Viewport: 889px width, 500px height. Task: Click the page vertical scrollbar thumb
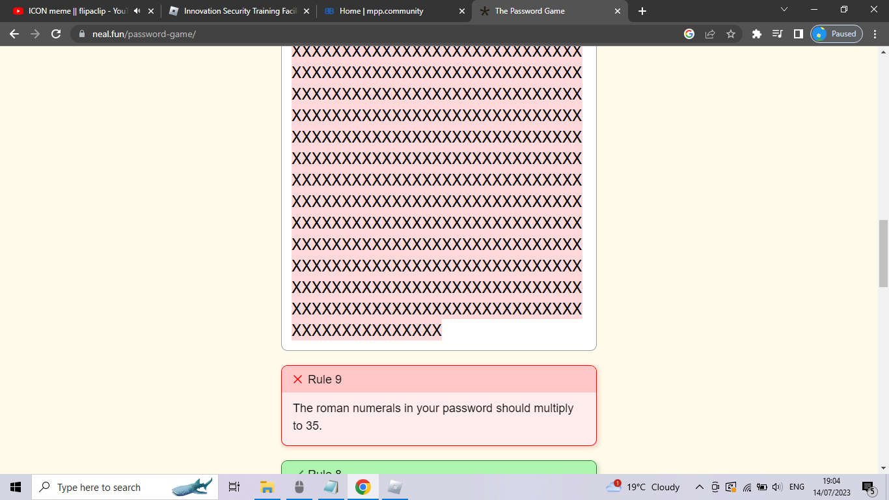(883, 254)
